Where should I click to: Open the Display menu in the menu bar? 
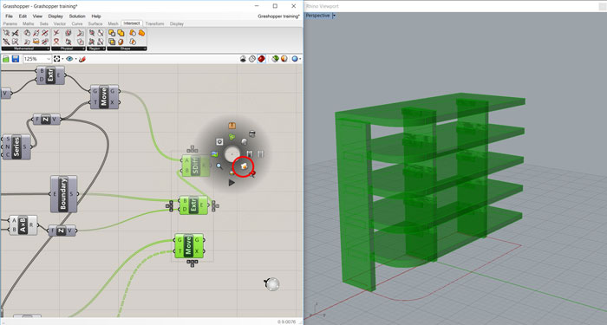click(55, 16)
